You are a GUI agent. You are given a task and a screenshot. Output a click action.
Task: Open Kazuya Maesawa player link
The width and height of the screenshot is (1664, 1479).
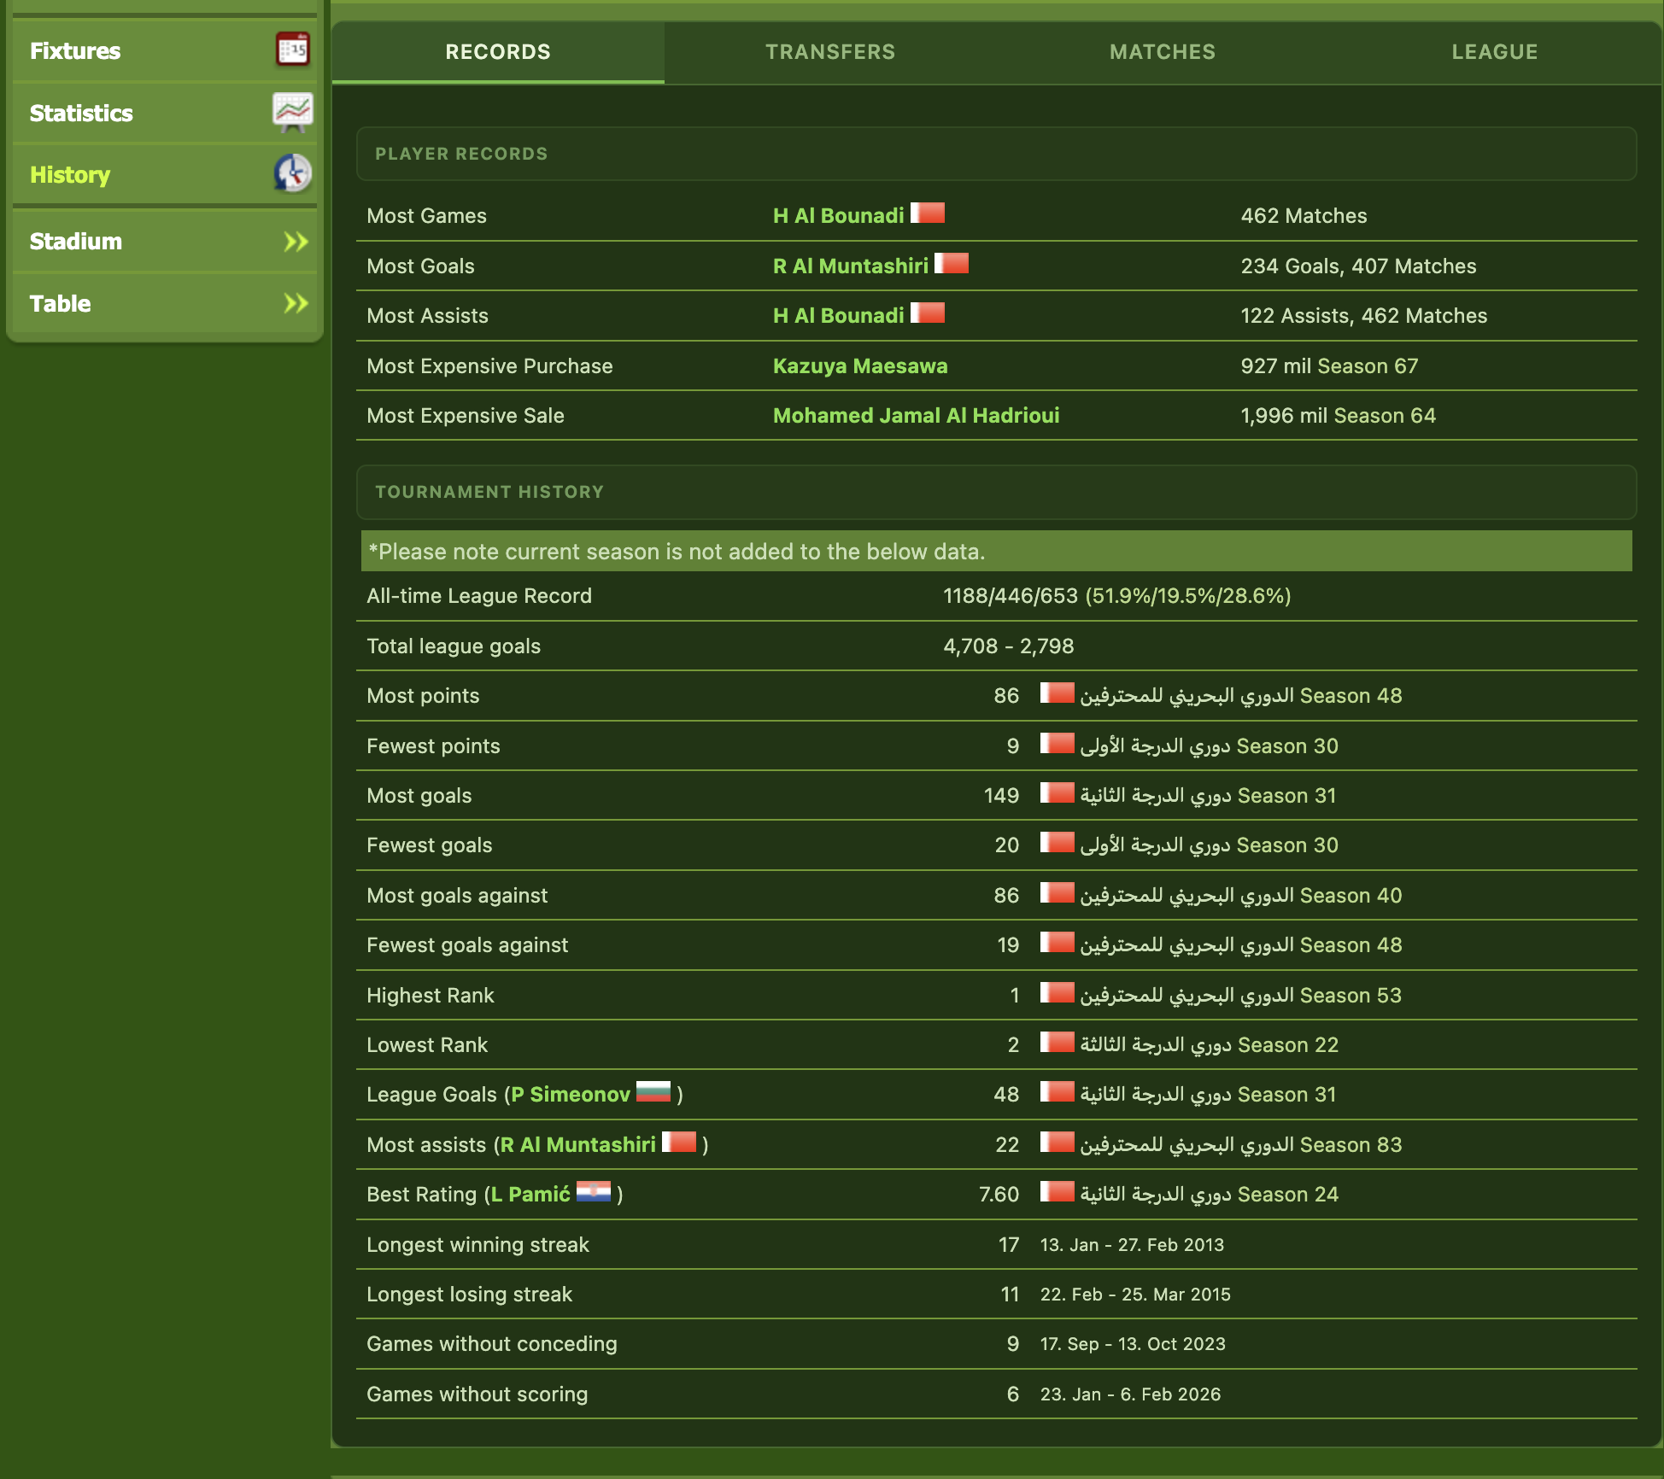coord(860,366)
